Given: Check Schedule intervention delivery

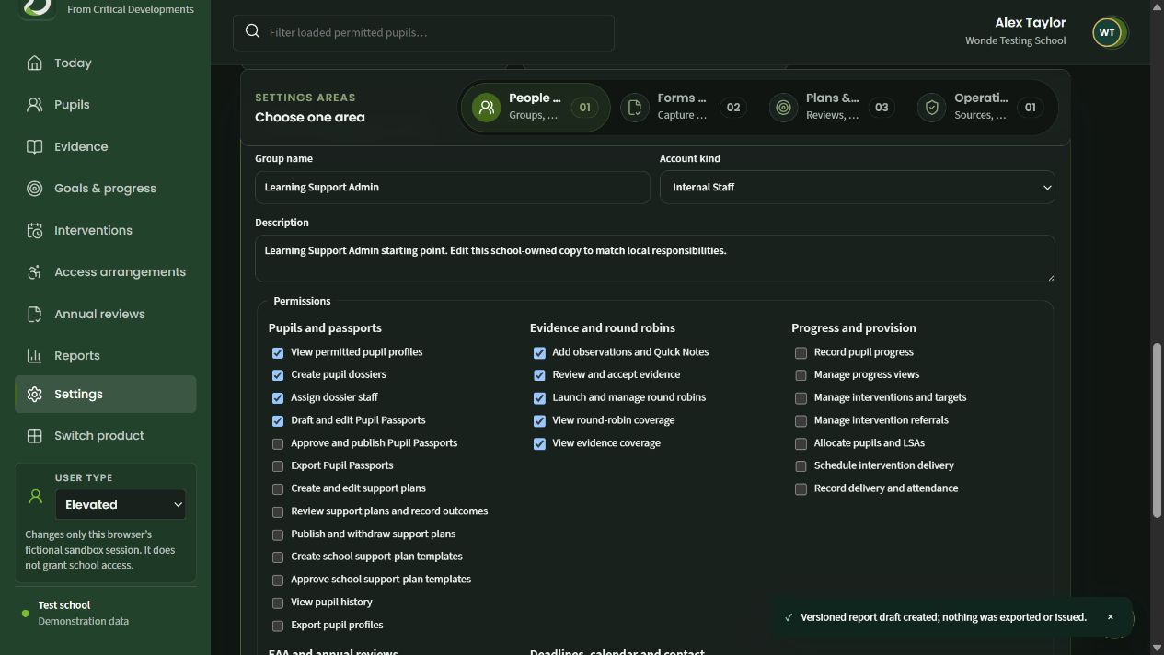Looking at the screenshot, I should [x=801, y=466].
